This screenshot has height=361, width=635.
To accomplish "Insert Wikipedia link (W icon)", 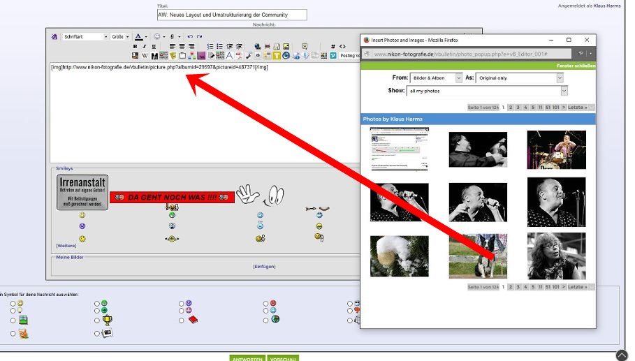I will click(x=145, y=56).
